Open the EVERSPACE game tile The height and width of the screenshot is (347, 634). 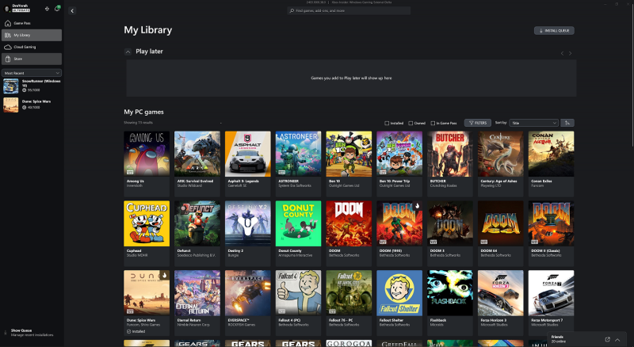(248, 303)
